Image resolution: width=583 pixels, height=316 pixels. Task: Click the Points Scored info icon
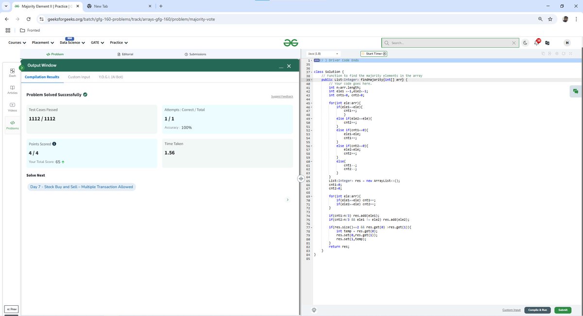[x=54, y=144]
